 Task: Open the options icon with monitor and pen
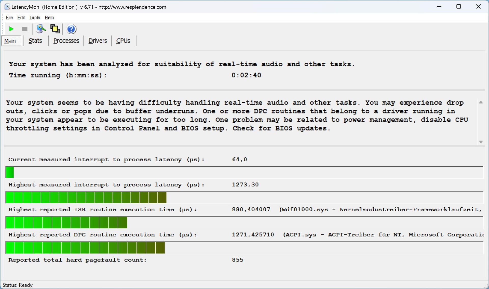(x=41, y=29)
